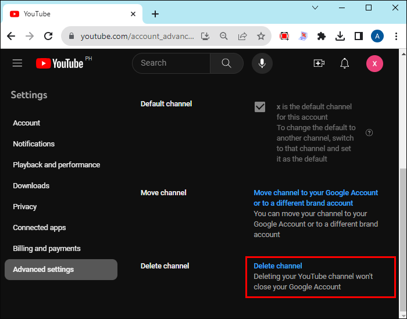Image resolution: width=407 pixels, height=319 pixels.
Task: Close the YouTube tab
Action: point(133,14)
